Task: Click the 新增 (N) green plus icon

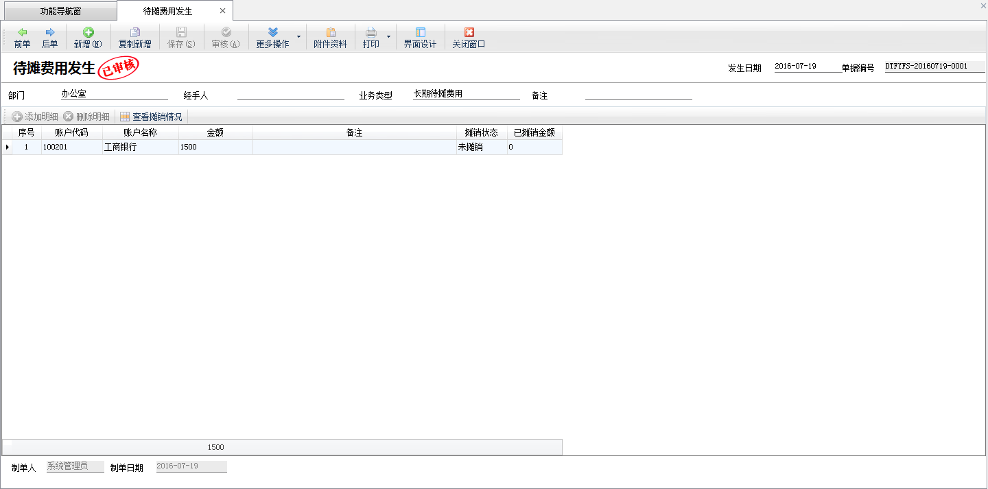Action: tap(88, 32)
